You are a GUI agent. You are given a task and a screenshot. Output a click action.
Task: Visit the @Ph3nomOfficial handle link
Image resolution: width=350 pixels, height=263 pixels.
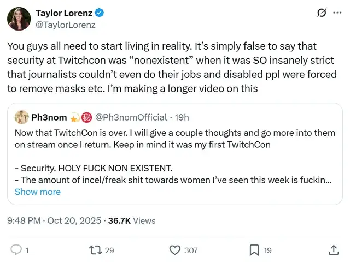131,117
